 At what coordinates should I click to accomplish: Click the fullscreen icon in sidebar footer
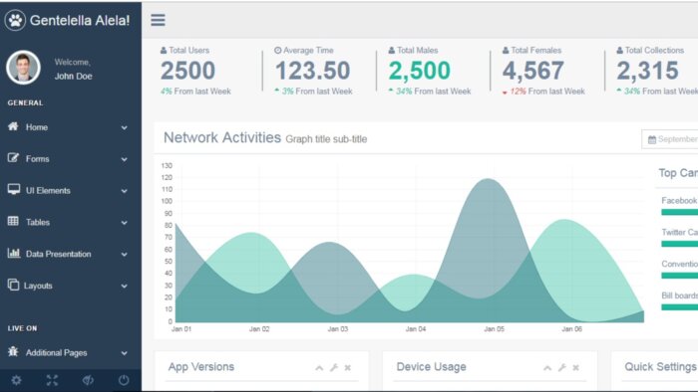[52, 380]
